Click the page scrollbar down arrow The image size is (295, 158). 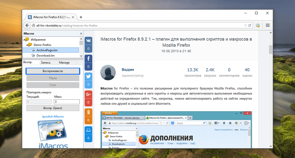pyautogui.click(x=271, y=146)
